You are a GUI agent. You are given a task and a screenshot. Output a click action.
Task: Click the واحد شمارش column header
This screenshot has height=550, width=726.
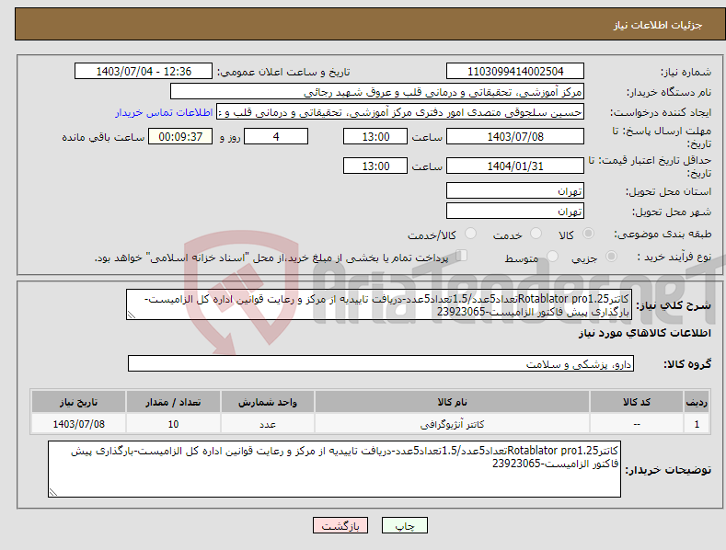tap(268, 402)
